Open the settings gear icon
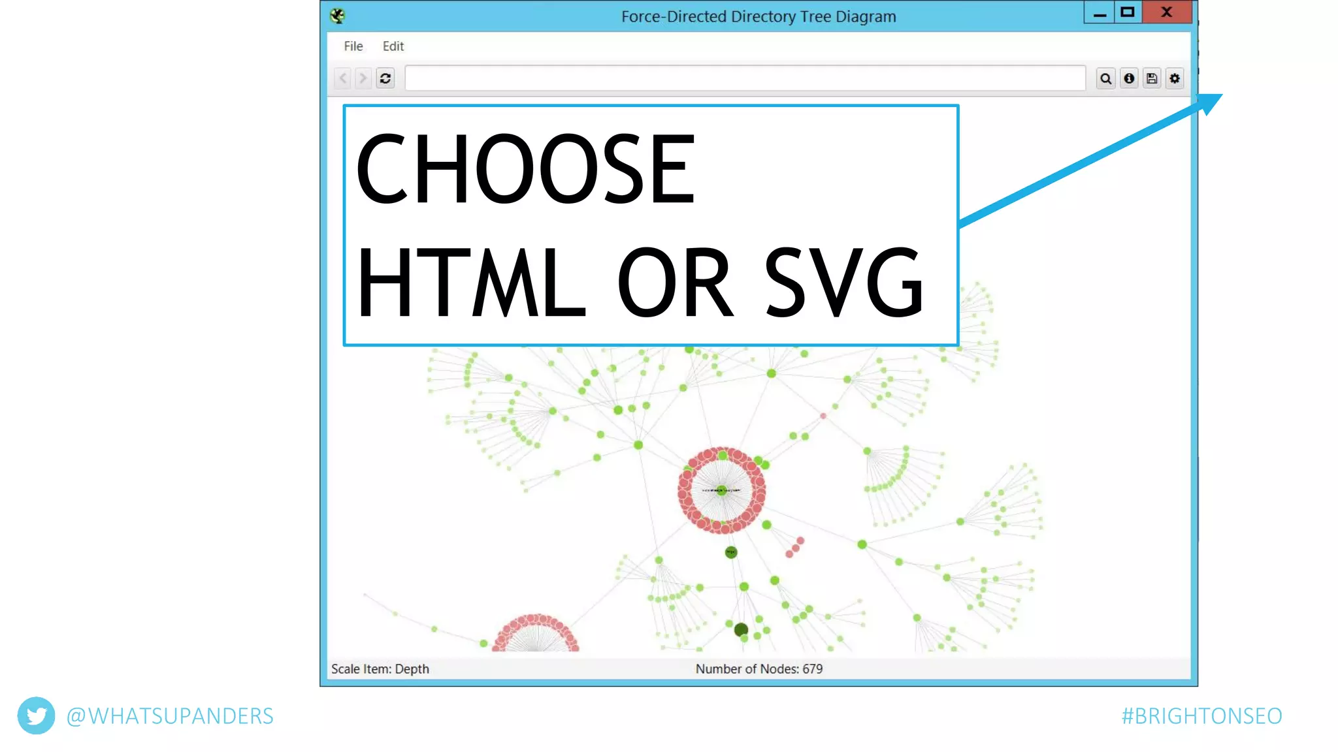The height and width of the screenshot is (752, 1338). pos(1175,78)
